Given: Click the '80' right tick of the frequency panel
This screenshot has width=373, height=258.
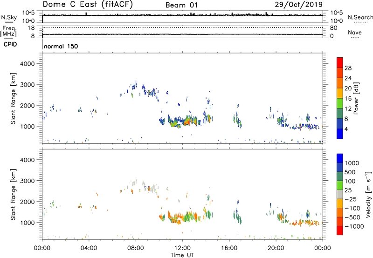Looking at the screenshot, I should [x=333, y=28].
